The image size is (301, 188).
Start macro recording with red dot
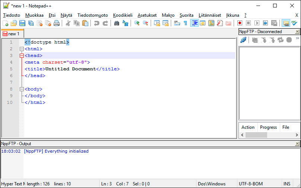coord(240,23)
